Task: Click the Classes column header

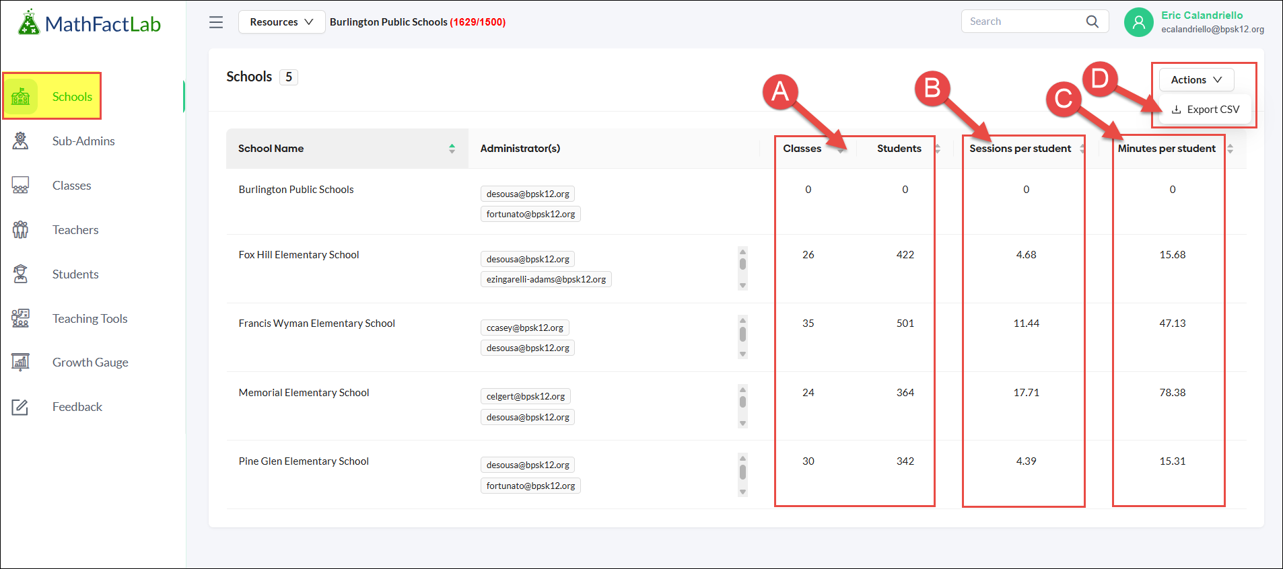Action: click(802, 149)
